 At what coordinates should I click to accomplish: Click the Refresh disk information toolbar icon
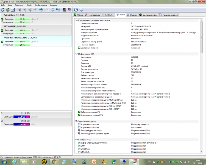(3, 10)
